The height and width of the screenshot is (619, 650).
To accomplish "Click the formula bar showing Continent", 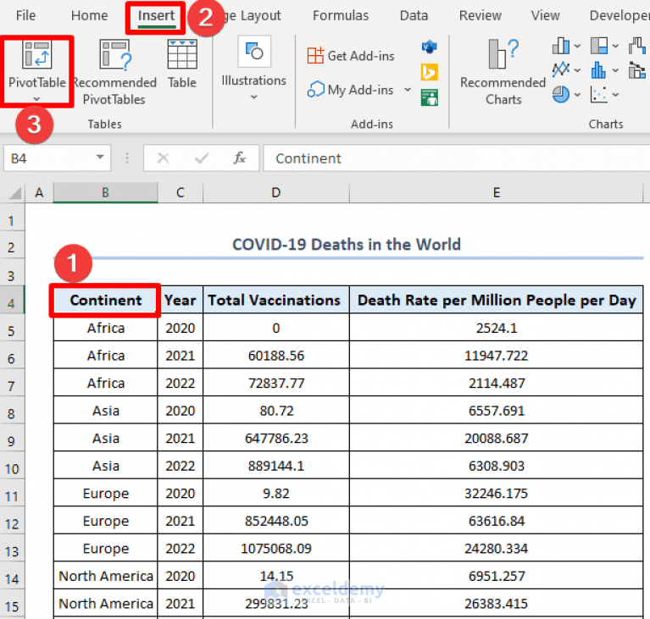I will [x=456, y=158].
